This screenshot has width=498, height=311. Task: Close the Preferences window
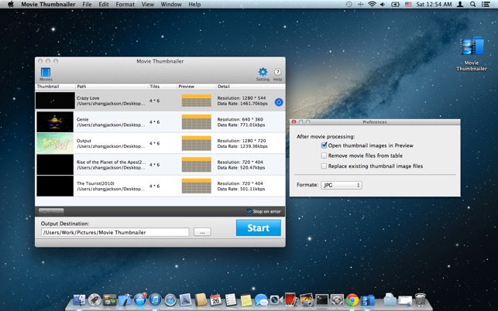[294, 122]
